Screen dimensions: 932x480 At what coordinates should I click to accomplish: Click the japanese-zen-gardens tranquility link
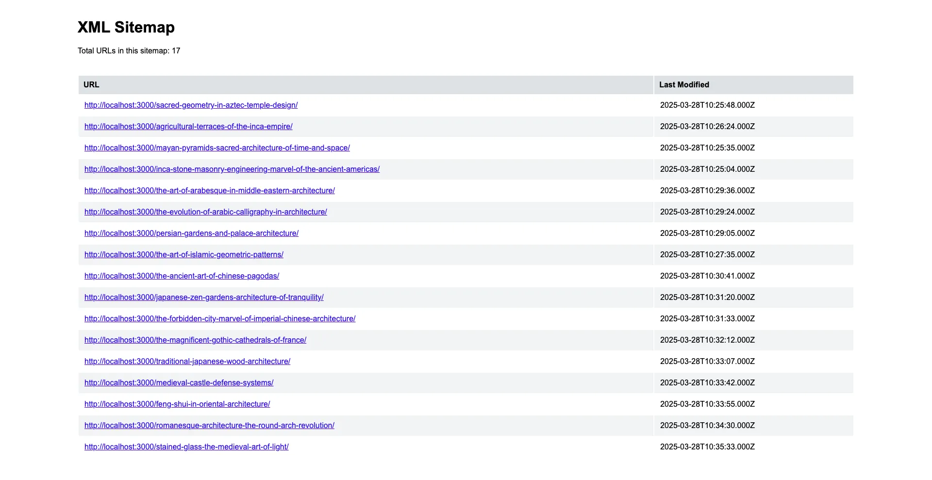click(204, 298)
